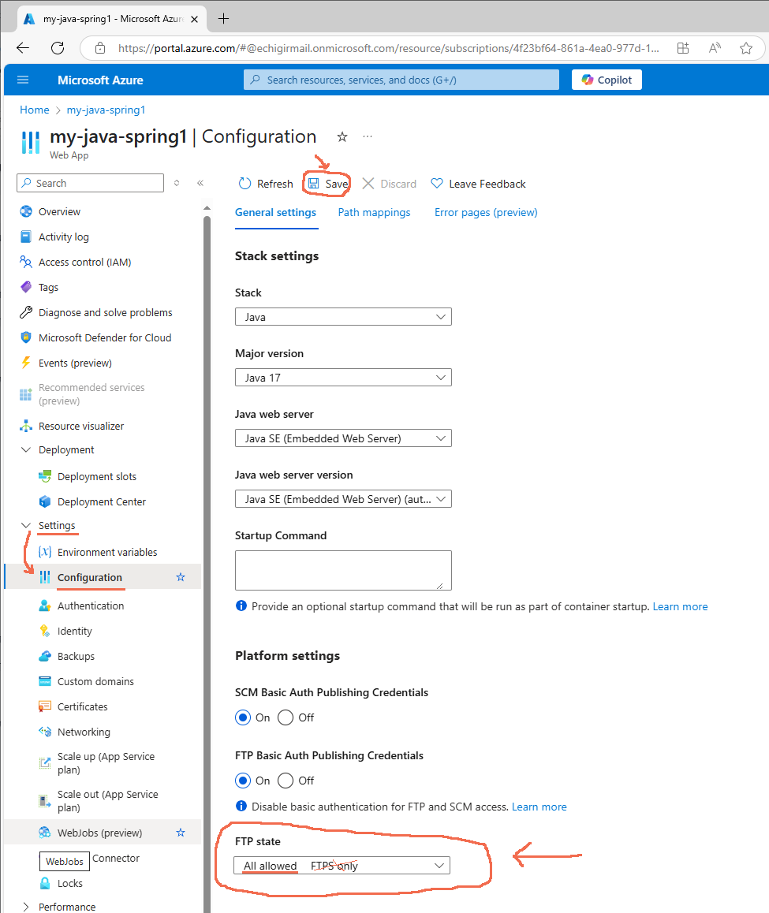Open Java web server version dropdown
The height and width of the screenshot is (913, 769).
point(343,499)
